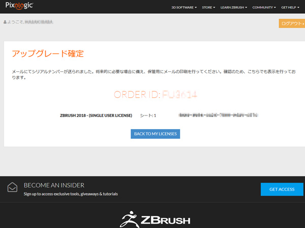305x228 pixels.
Task: Open the 3D SOFTWARE menu
Action: tap(184, 8)
